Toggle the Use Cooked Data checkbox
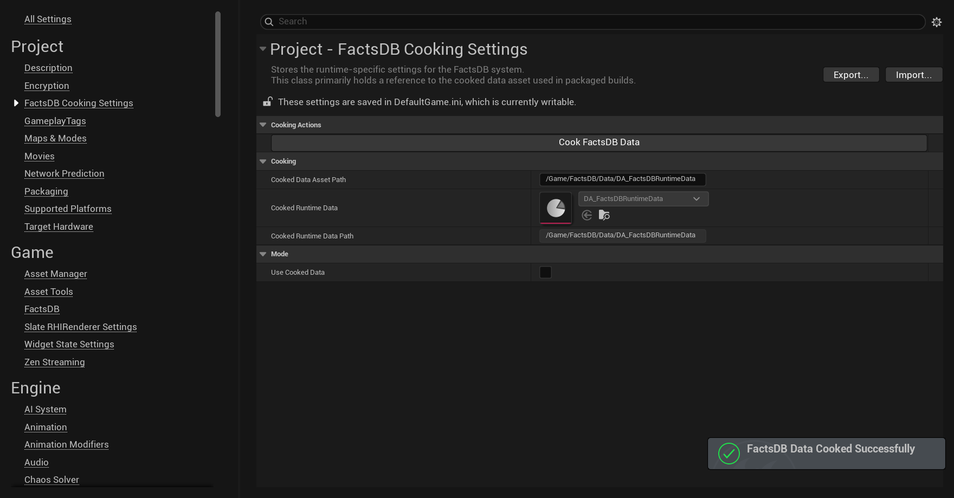 tap(545, 272)
